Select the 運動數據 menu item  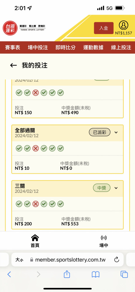click(x=93, y=48)
